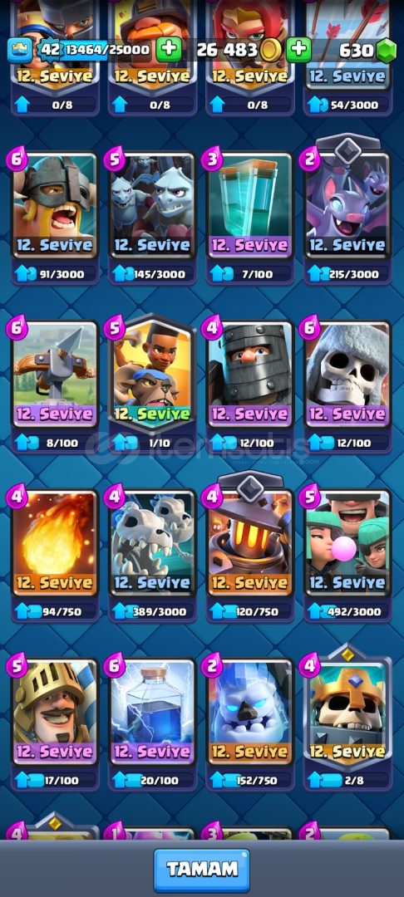Select the Lightning spell card

coord(152,713)
